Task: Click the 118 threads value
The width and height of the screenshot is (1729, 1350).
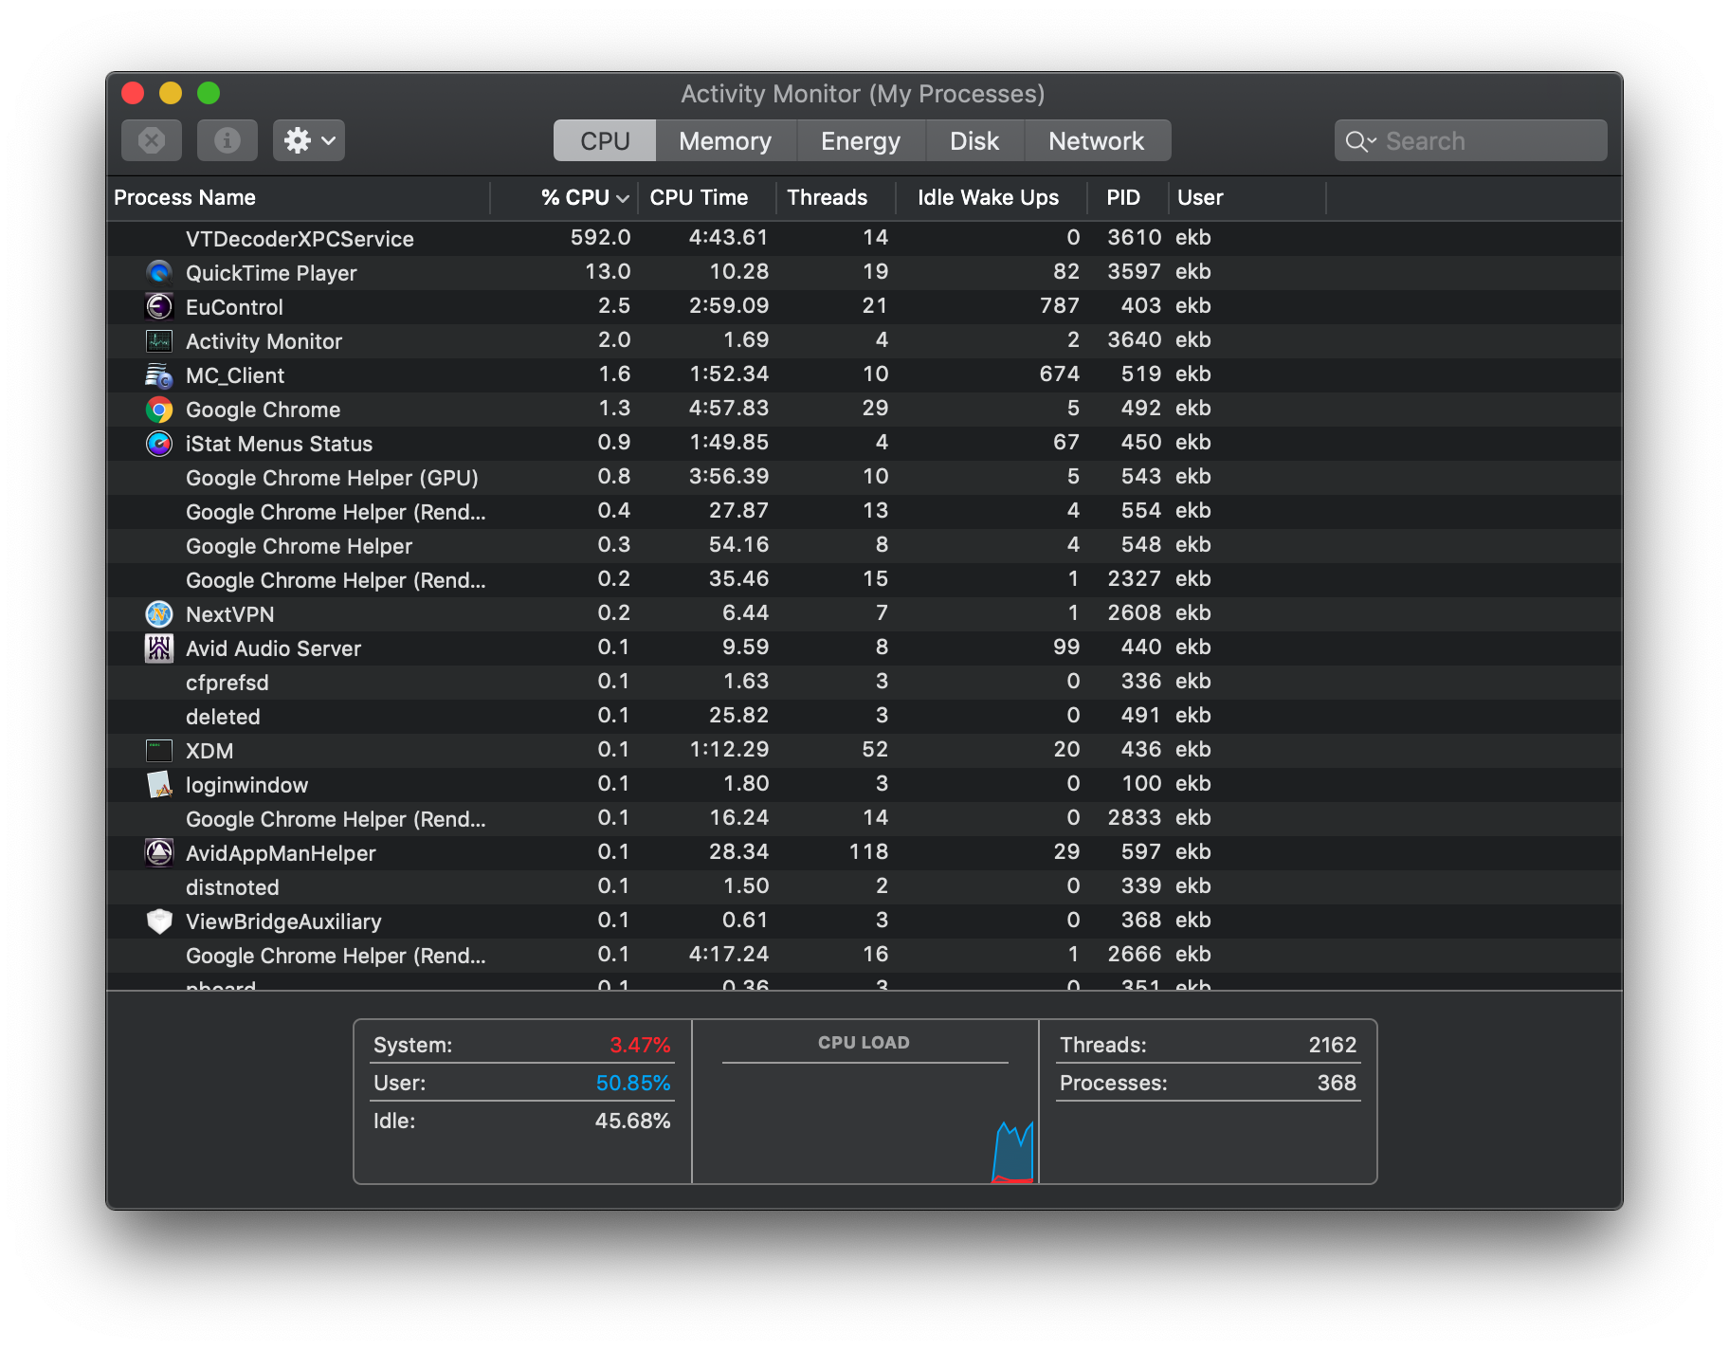Action: 868,851
